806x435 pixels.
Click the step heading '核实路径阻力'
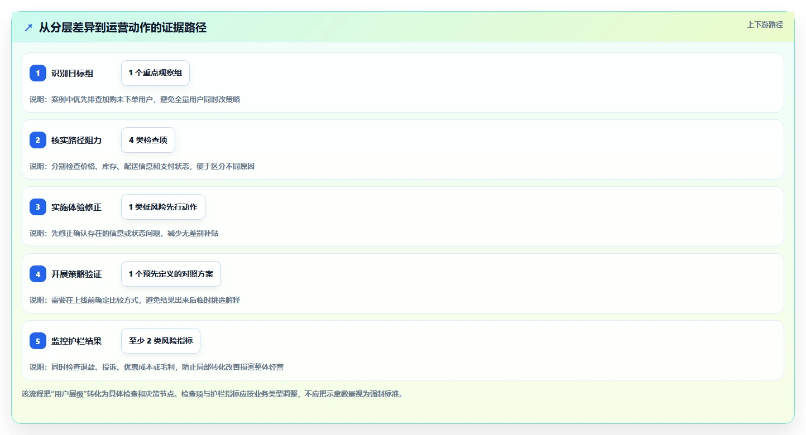pos(76,140)
